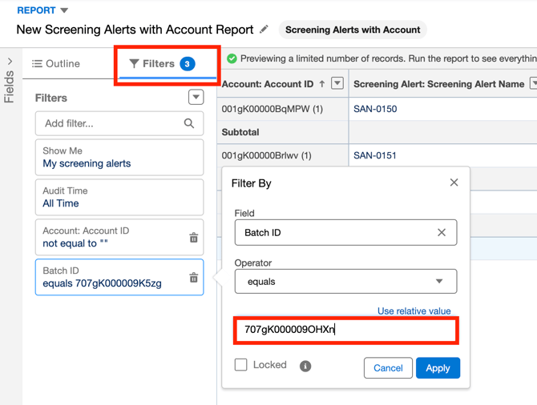This screenshot has width=537, height=405.
Task: Sort by Account ID ascending arrow
Action: click(x=322, y=84)
